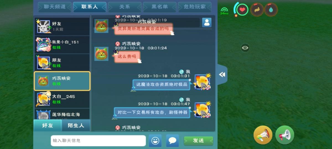Open the emoji picker smiley icon
Viewport: 332px width, 149px height.
pyautogui.click(x=155, y=141)
